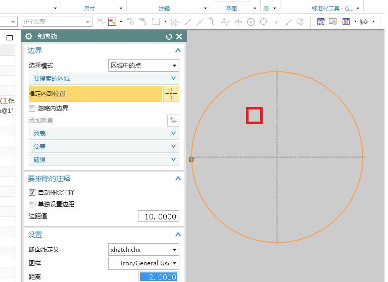The width and height of the screenshot is (388, 282).
Task: Open the 断面线定义 xhatch.chx dropdown
Action: pyautogui.click(x=143, y=250)
